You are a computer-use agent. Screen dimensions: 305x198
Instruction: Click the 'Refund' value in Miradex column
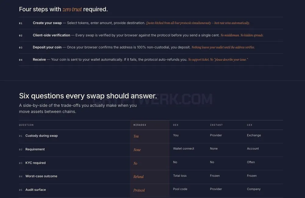pyautogui.click(x=138, y=177)
